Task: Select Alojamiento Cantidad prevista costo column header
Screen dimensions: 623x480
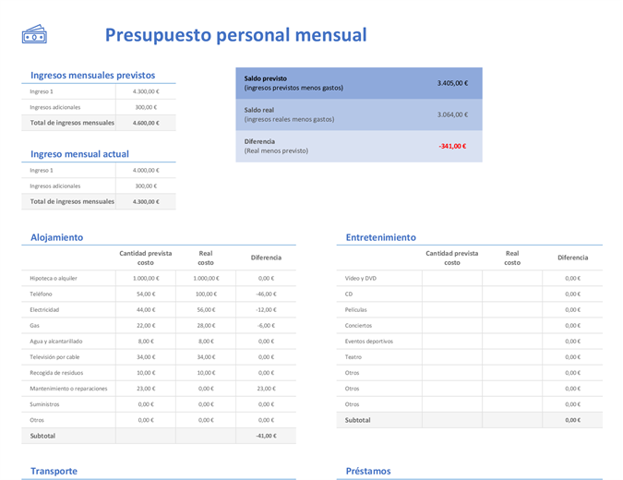Action: pyautogui.click(x=146, y=258)
